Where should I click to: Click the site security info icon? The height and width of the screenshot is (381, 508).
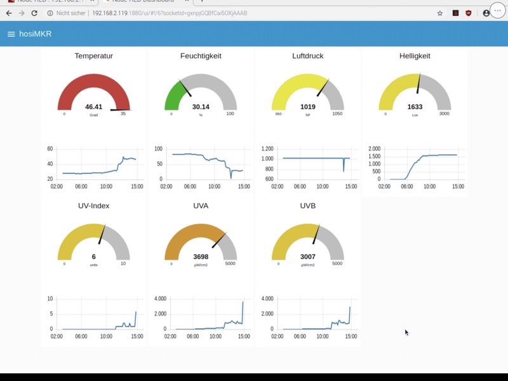click(x=50, y=13)
